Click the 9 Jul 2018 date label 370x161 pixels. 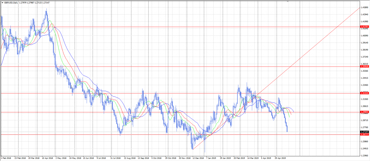pos(102,159)
